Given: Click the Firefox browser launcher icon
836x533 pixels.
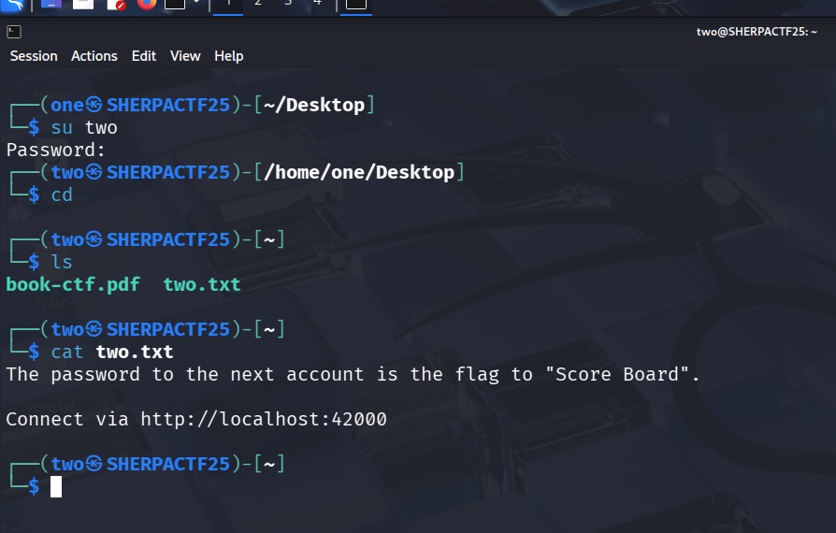Looking at the screenshot, I should [x=147, y=4].
